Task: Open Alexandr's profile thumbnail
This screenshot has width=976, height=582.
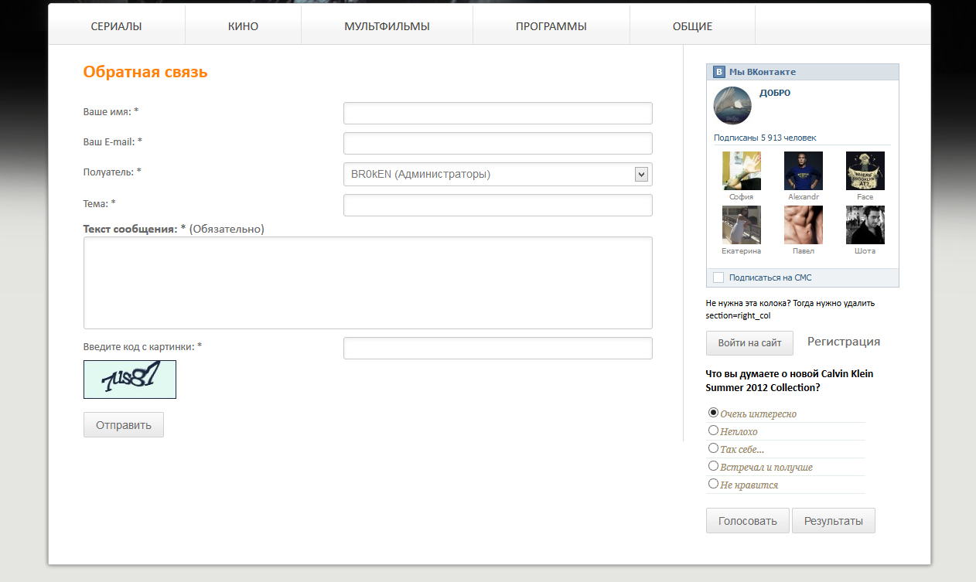Action: click(x=803, y=171)
